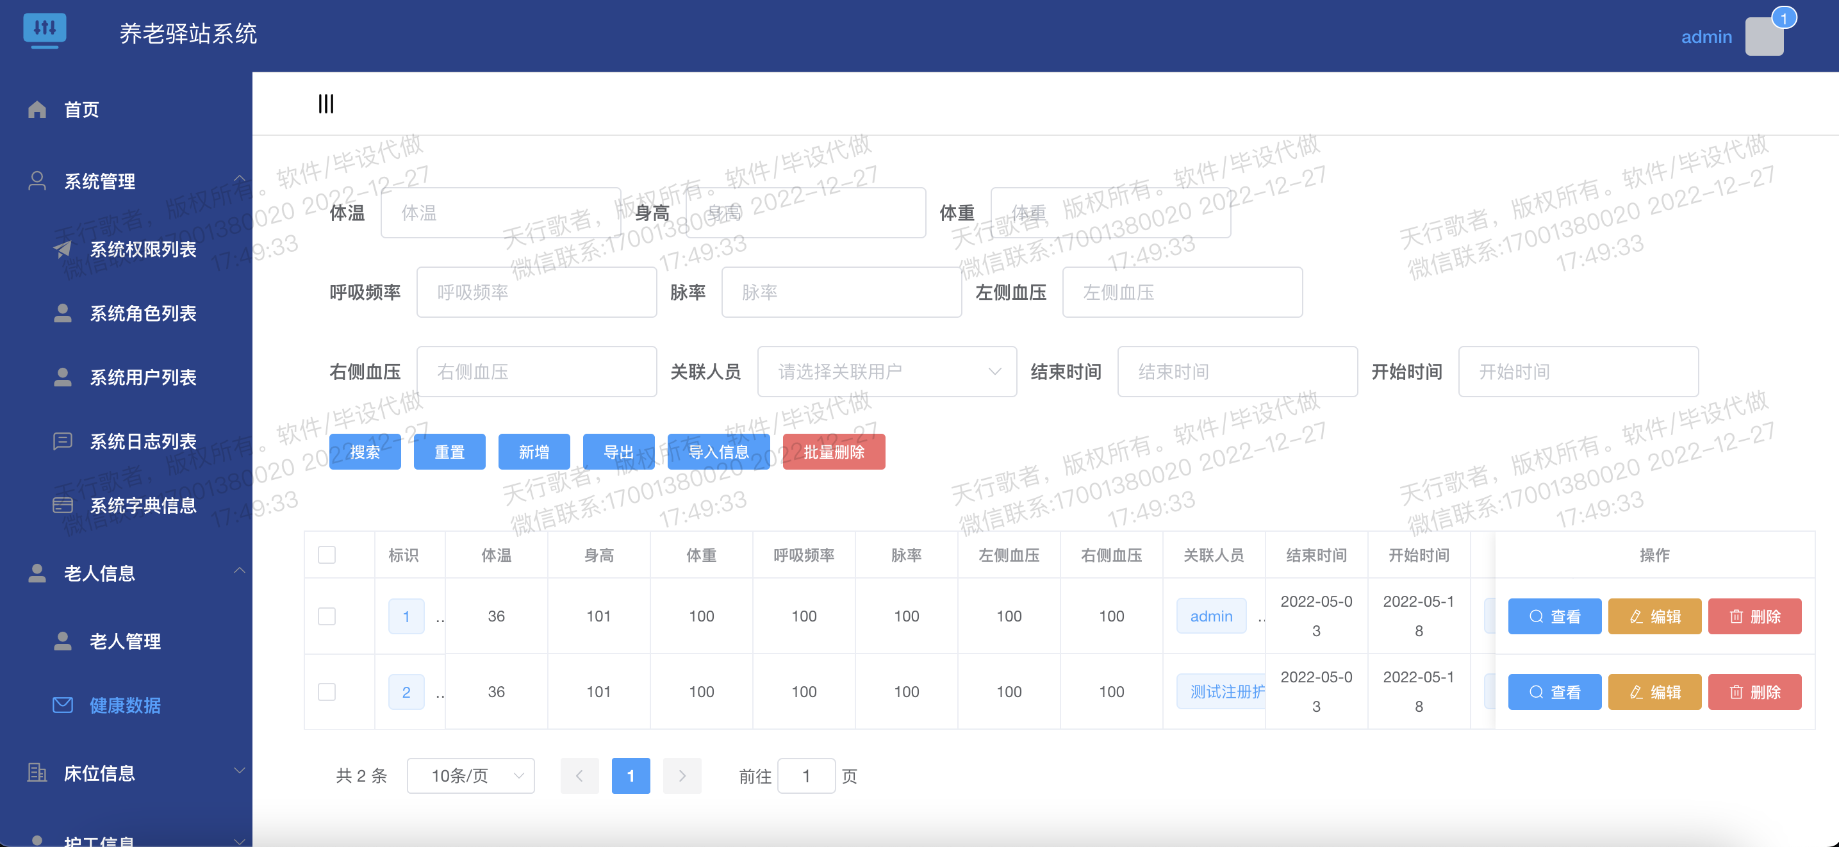Click the 系统日志列表 message icon
The image size is (1839, 847).
coord(63,441)
